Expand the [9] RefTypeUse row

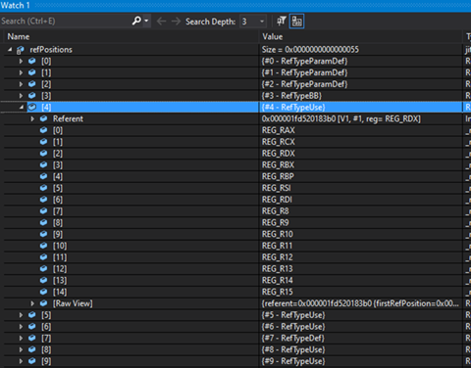[x=21, y=361]
